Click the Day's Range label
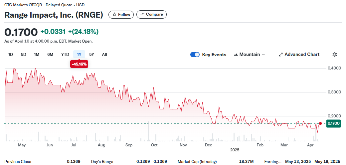The width and height of the screenshot is (346, 165). coord(102,162)
